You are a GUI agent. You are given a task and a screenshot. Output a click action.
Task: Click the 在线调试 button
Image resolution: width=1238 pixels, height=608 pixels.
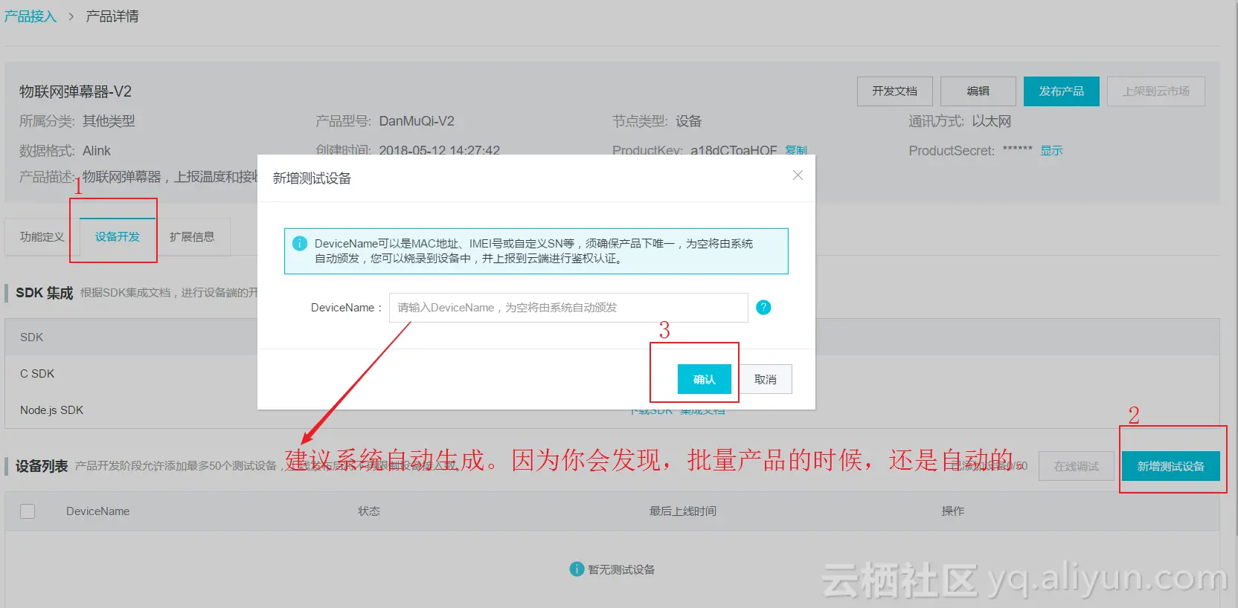click(1076, 466)
